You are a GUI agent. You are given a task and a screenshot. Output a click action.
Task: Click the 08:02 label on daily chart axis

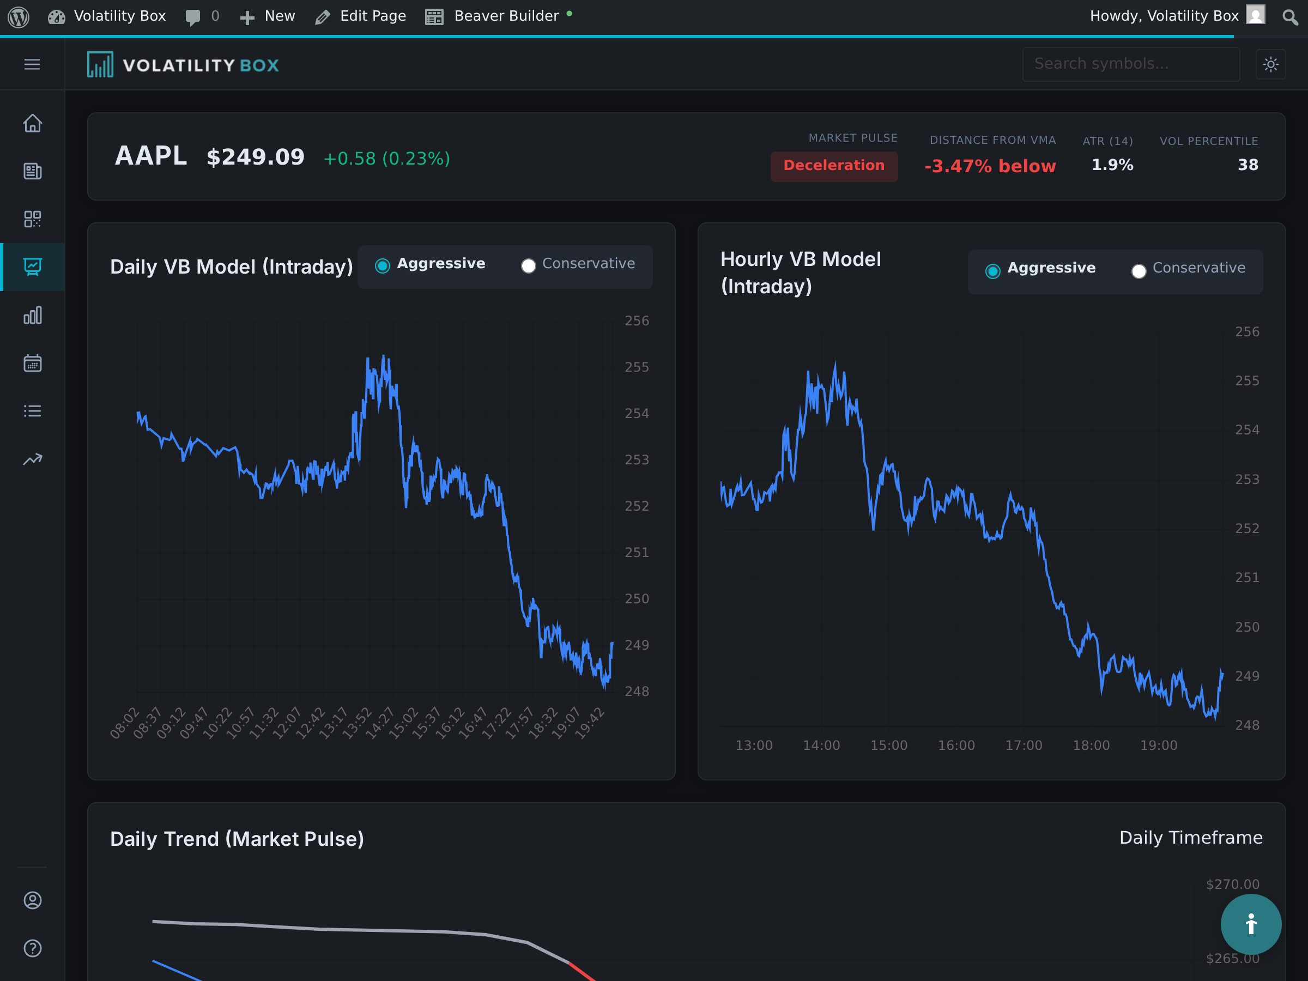coord(125,723)
